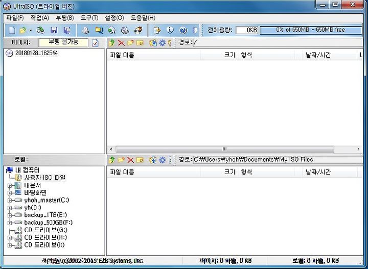Click the 전체용량 0KB size field

(246, 30)
